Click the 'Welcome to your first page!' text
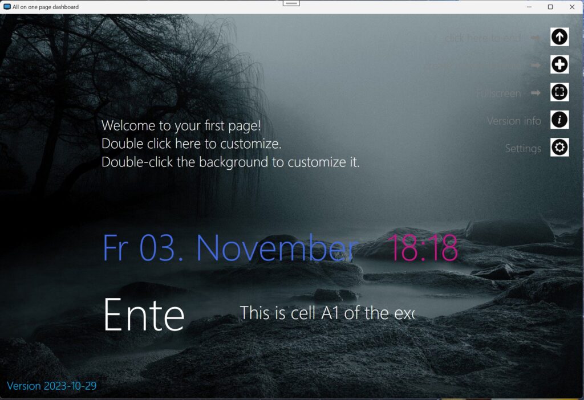Screen dimensions: 584x400 click(x=181, y=126)
